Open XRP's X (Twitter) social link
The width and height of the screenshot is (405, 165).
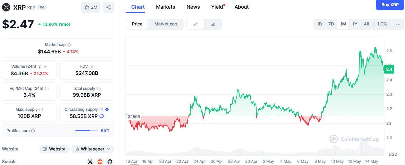pyautogui.click(x=90, y=162)
